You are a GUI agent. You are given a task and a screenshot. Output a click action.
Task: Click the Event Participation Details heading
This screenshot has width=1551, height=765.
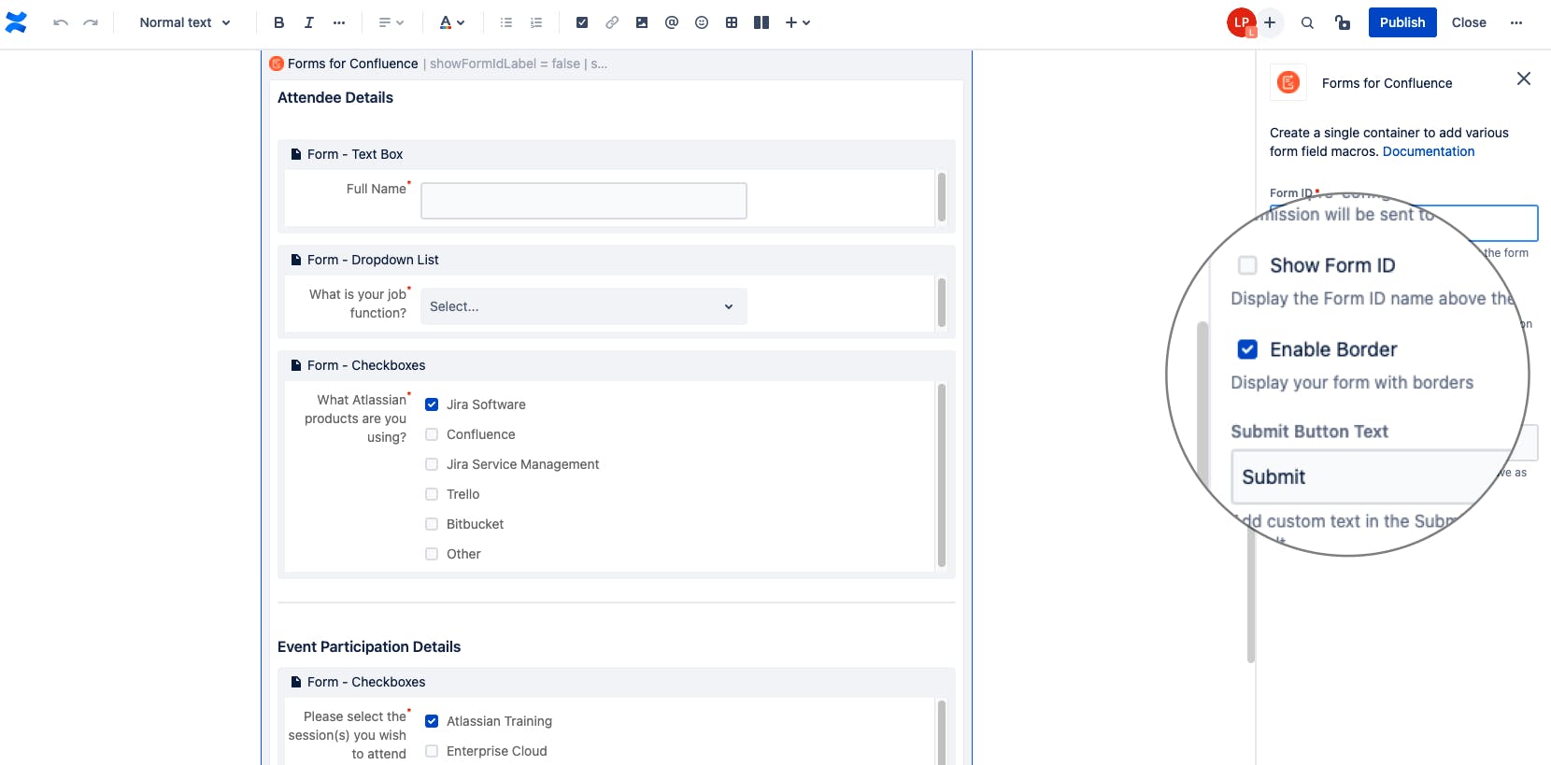[x=369, y=646]
